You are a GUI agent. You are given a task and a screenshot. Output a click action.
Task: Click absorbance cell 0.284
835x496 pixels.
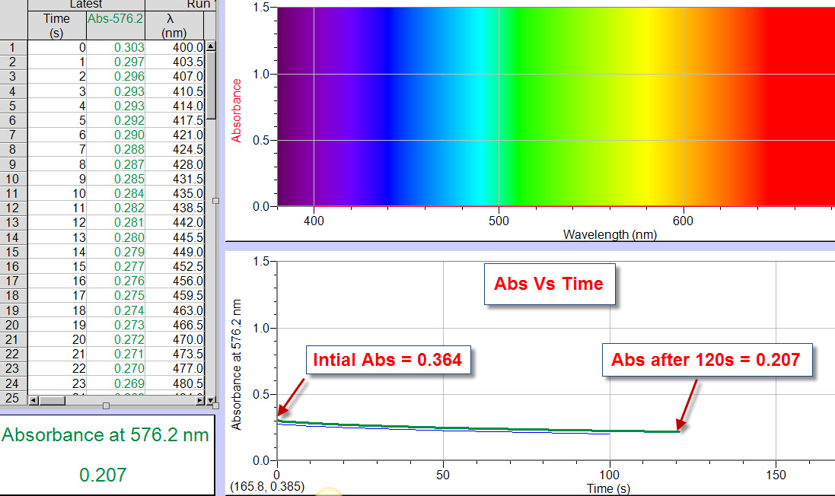click(x=116, y=193)
